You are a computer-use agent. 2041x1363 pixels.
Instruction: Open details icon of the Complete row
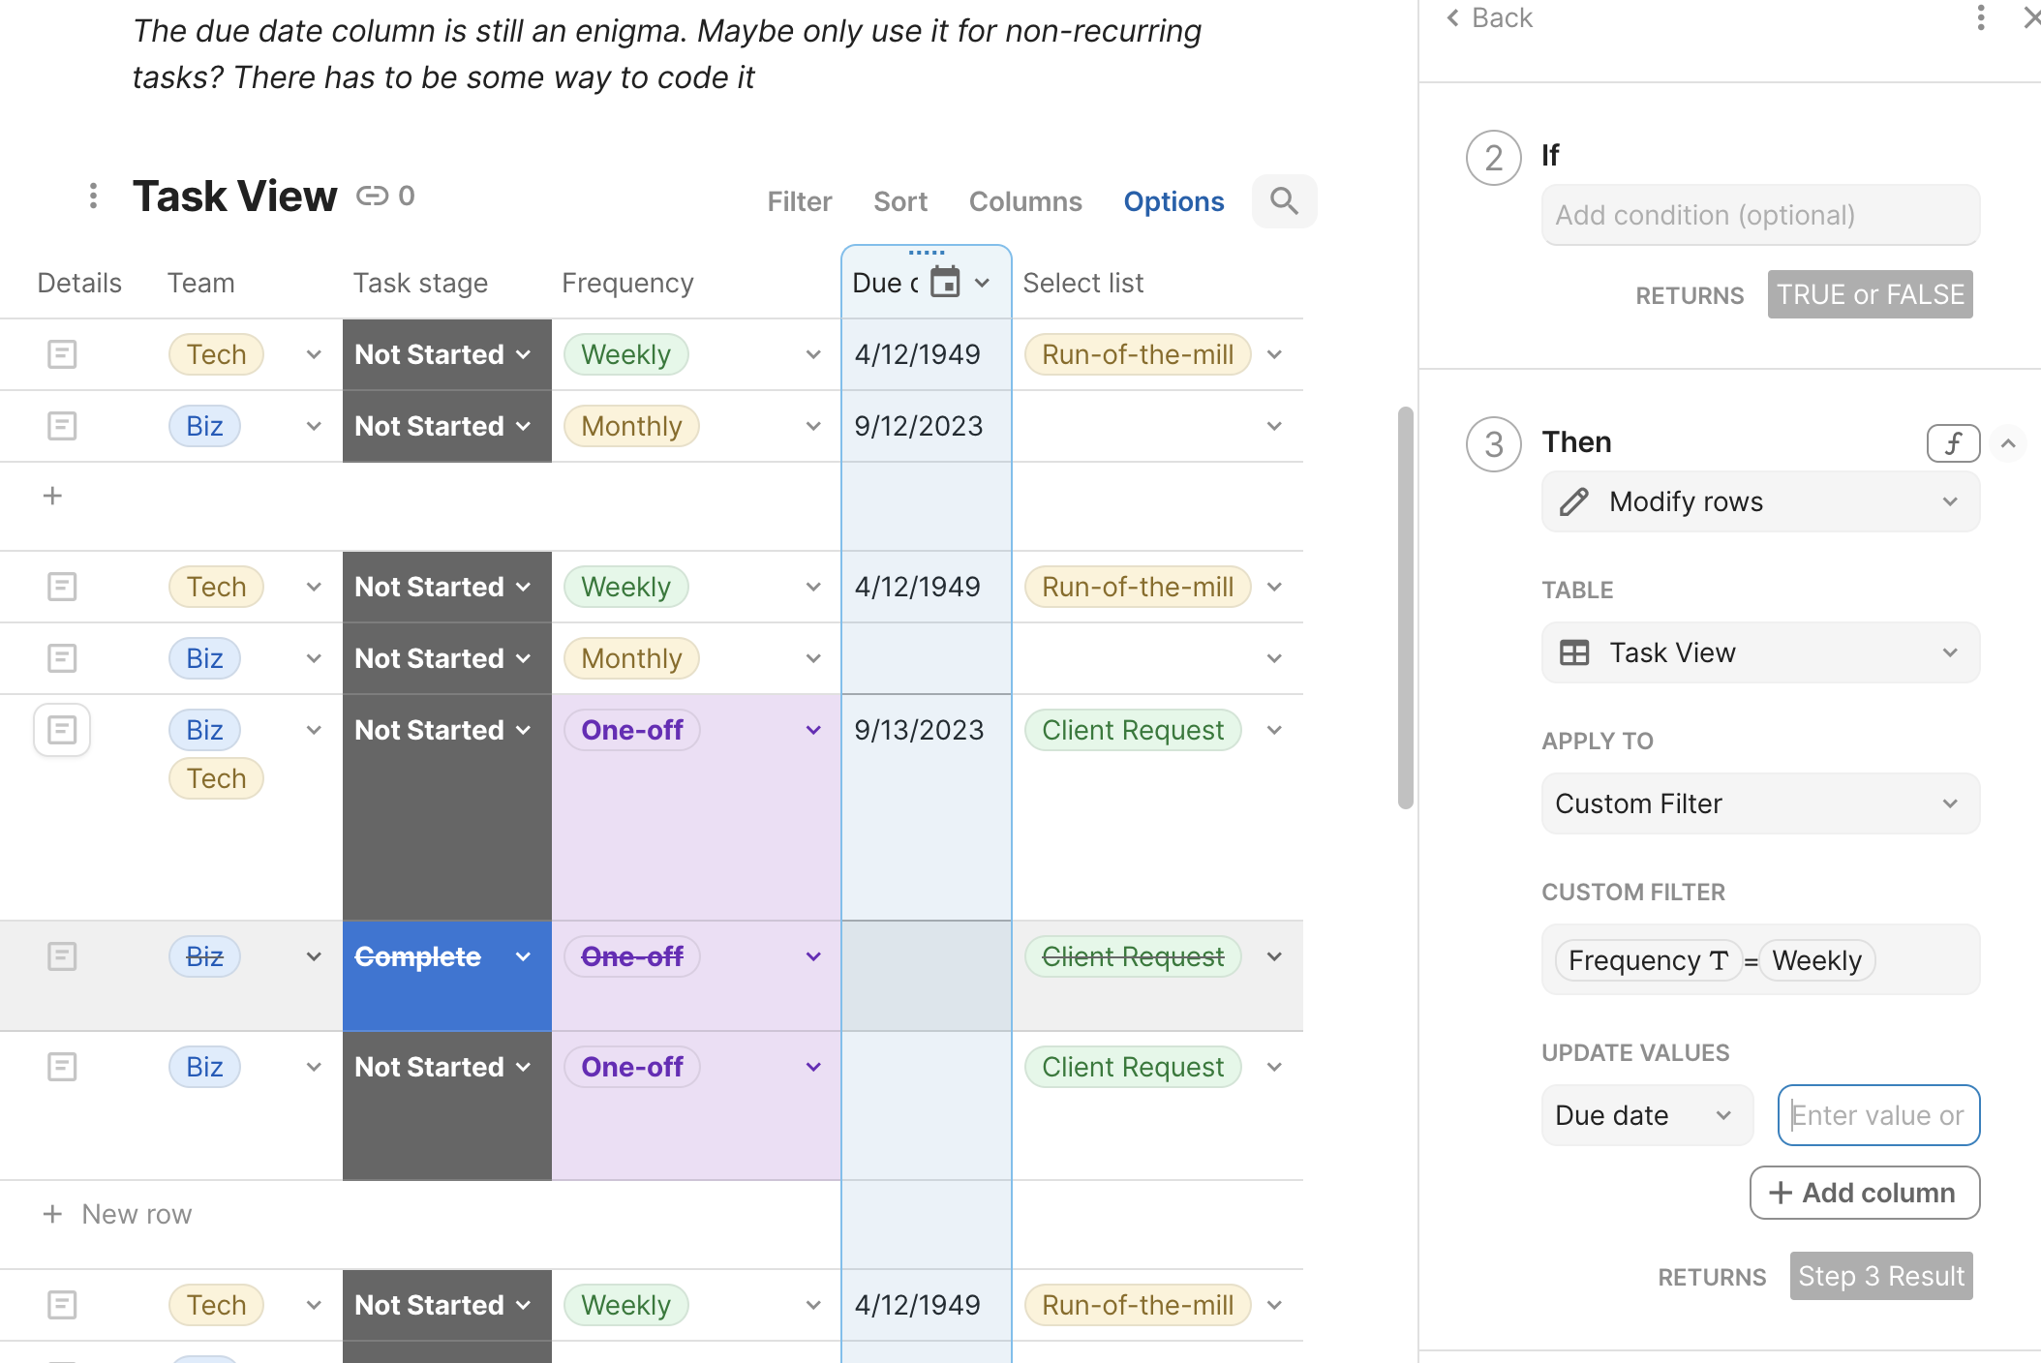pyautogui.click(x=62, y=956)
